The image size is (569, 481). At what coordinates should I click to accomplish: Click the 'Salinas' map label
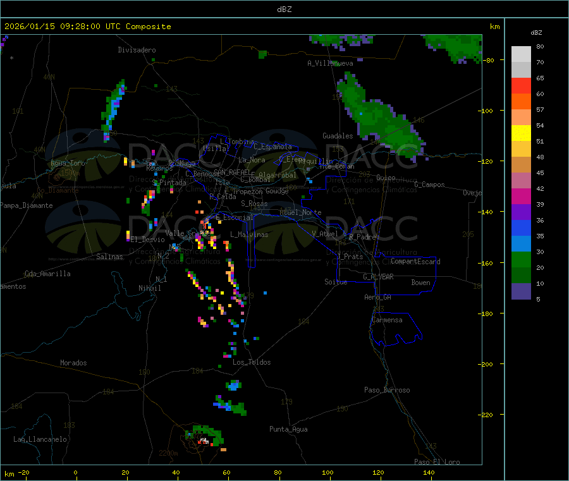(x=109, y=257)
